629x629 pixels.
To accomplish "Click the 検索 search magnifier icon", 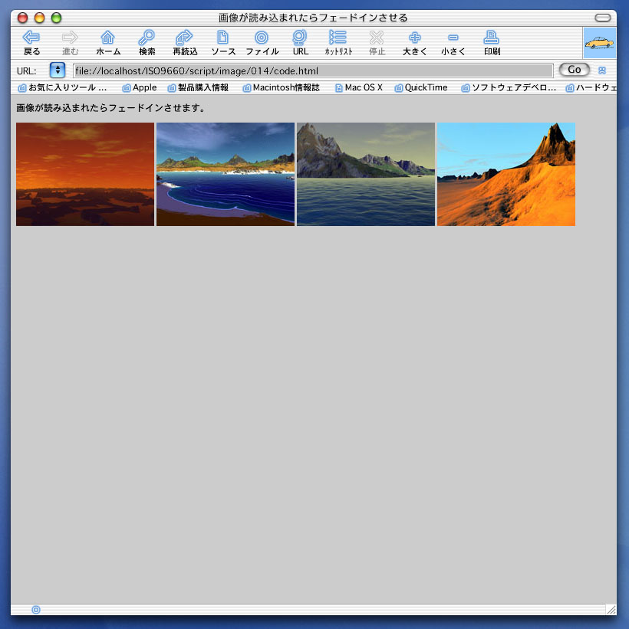I will coord(147,42).
